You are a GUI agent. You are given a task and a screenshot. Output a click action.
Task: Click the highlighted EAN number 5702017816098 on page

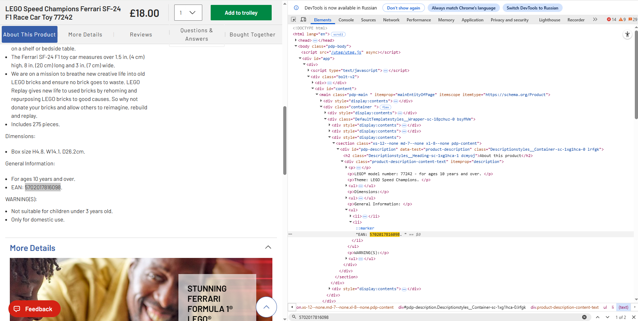pyautogui.click(x=43, y=187)
